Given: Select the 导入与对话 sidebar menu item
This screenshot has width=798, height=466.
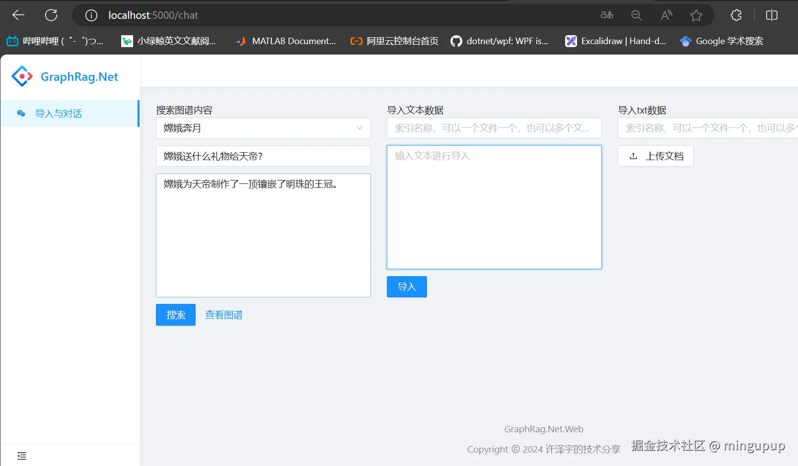Looking at the screenshot, I should coord(70,114).
